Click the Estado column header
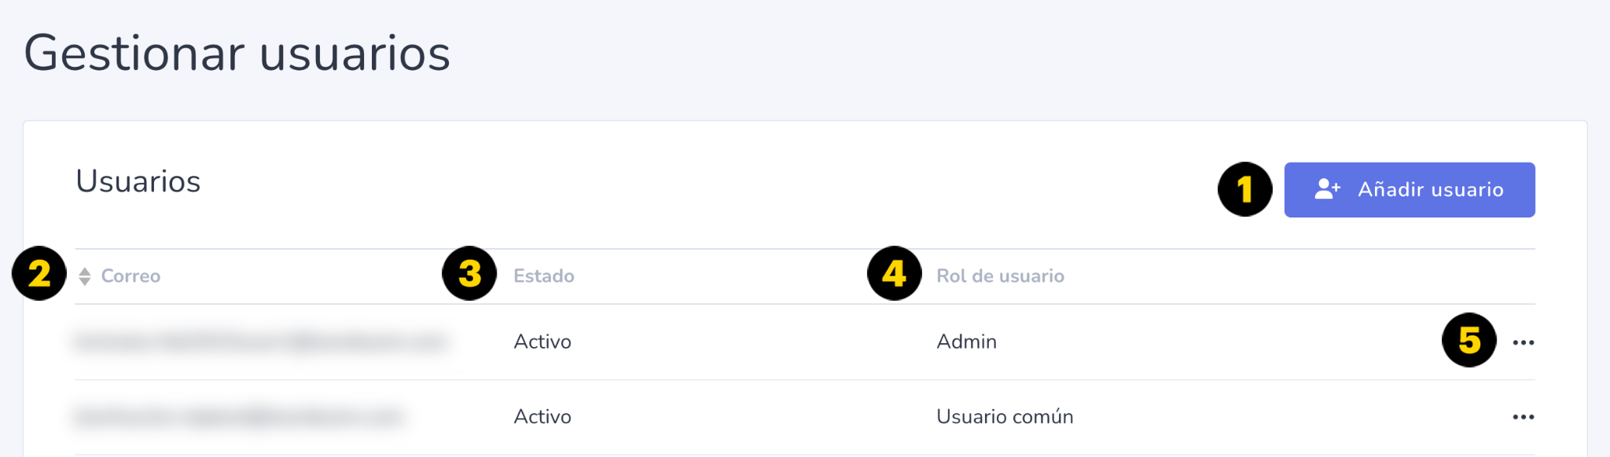The width and height of the screenshot is (1610, 457). point(544,276)
